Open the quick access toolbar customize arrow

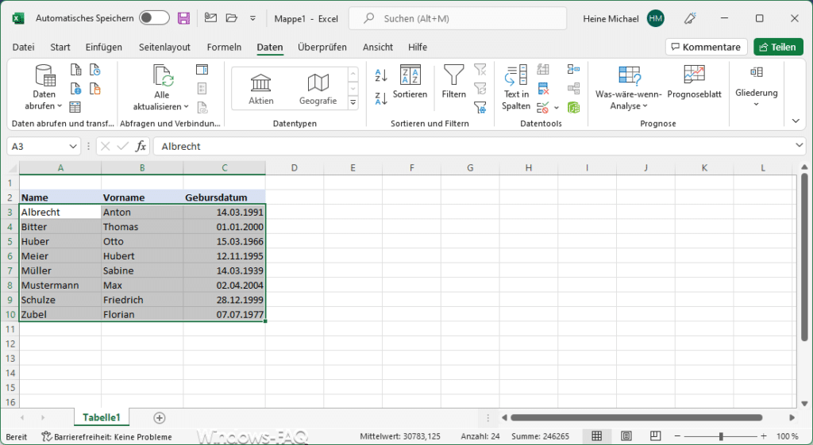252,19
